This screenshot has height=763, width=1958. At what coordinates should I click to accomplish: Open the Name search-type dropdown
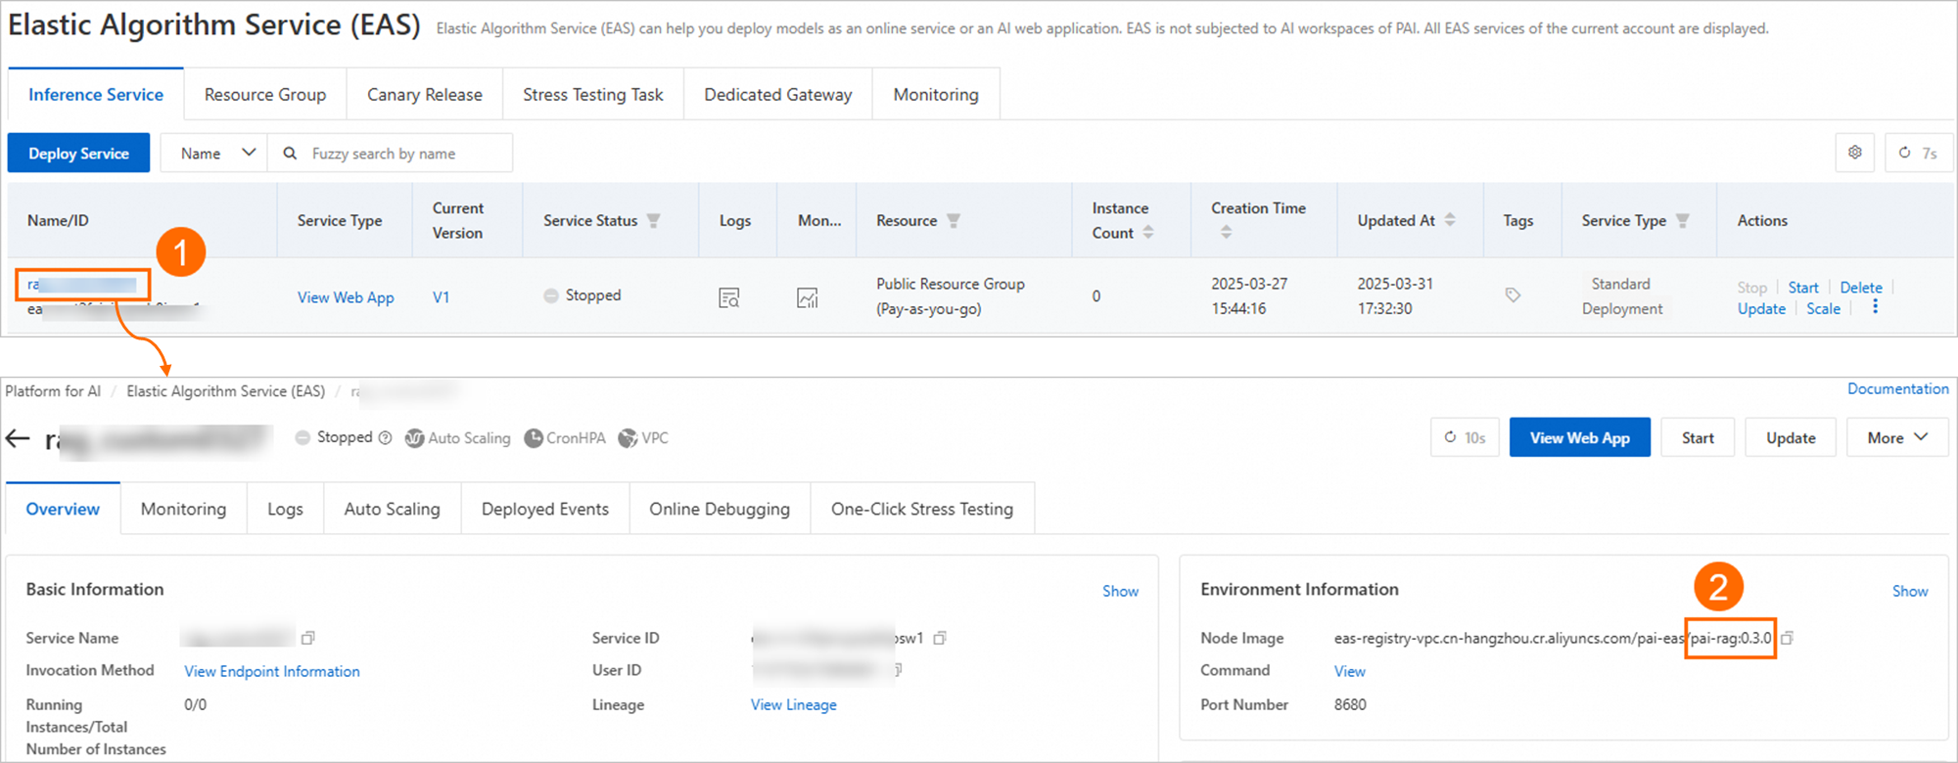tap(214, 154)
